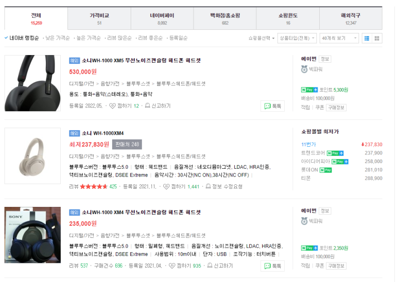Switch to 백화점/홈쇼핑 tab
Image resolution: width=398 pixels, height=282 pixels.
225,19
